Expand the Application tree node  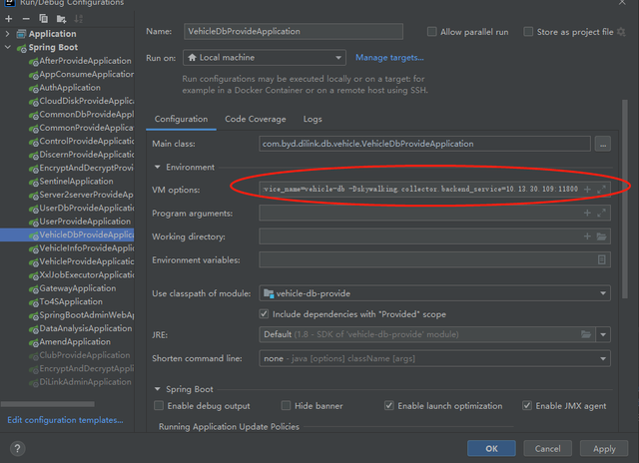coord(7,34)
